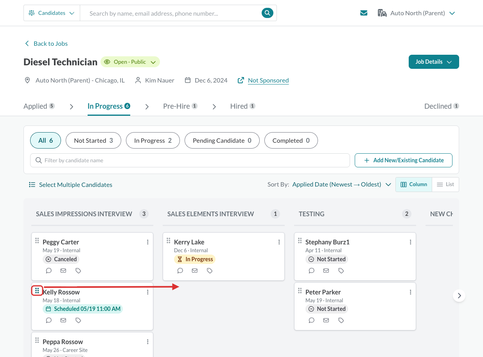Image resolution: width=483 pixels, height=357 pixels.
Task: Open three-dot menu for Peggy Carter
Action: pos(148,242)
